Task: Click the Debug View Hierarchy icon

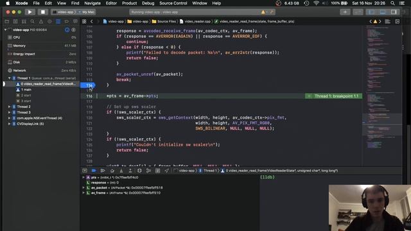Action: (x=139, y=171)
